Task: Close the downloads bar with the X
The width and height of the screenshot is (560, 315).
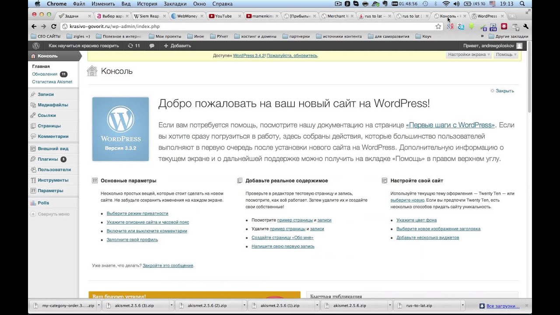Action: (x=527, y=306)
